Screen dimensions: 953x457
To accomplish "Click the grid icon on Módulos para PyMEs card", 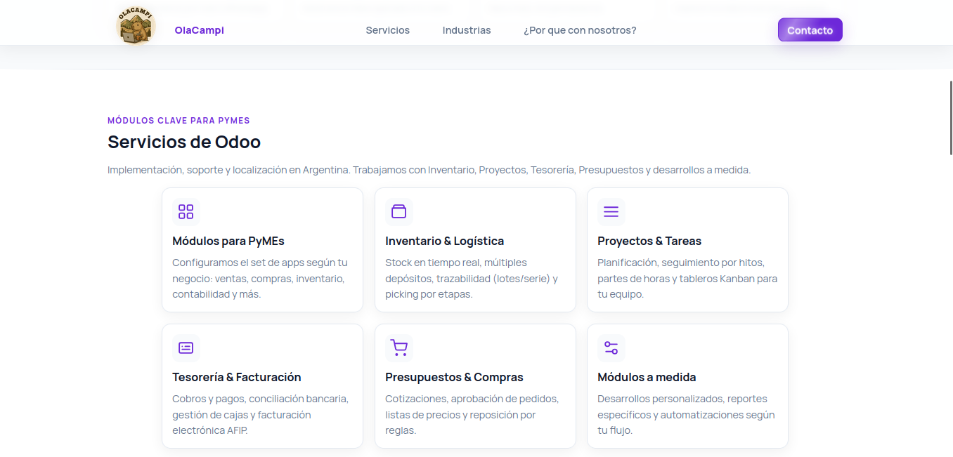I will pyautogui.click(x=186, y=211).
